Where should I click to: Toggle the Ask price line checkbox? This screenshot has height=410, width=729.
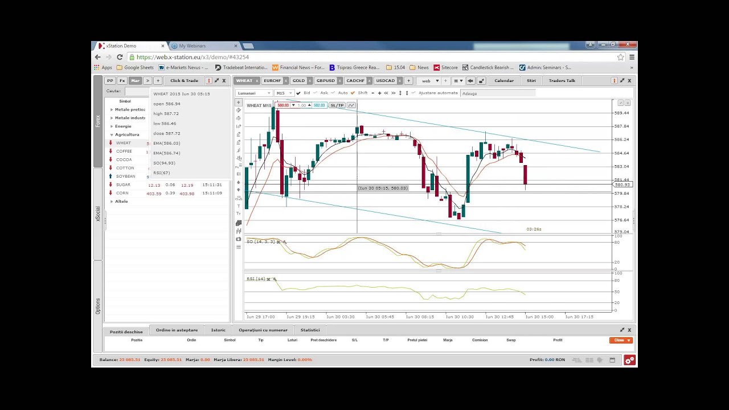[316, 93]
